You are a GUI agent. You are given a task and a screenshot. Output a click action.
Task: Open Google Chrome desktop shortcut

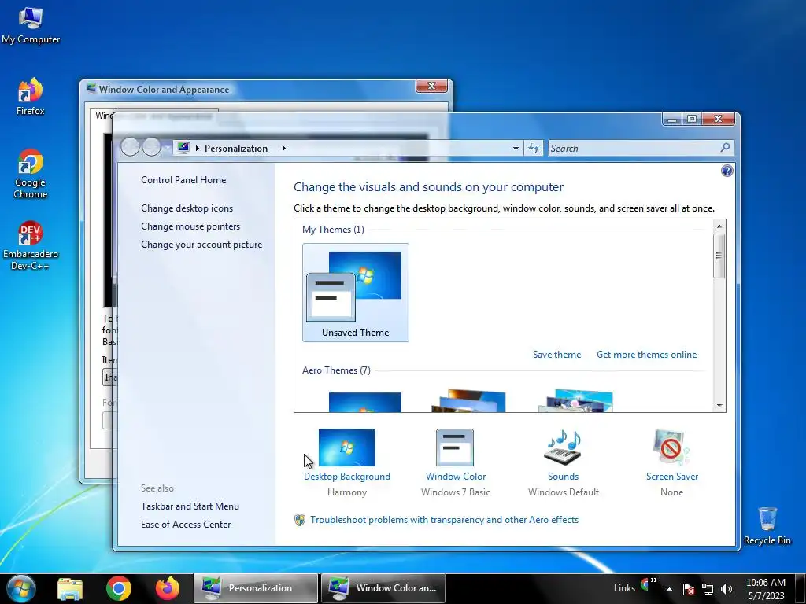31,174
